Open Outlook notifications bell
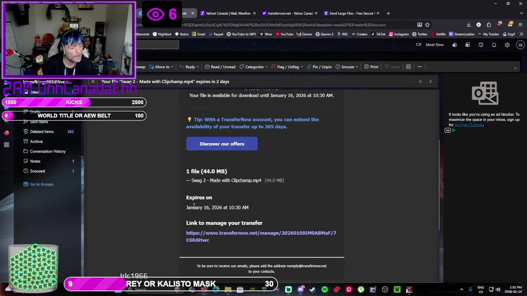 pos(494,45)
